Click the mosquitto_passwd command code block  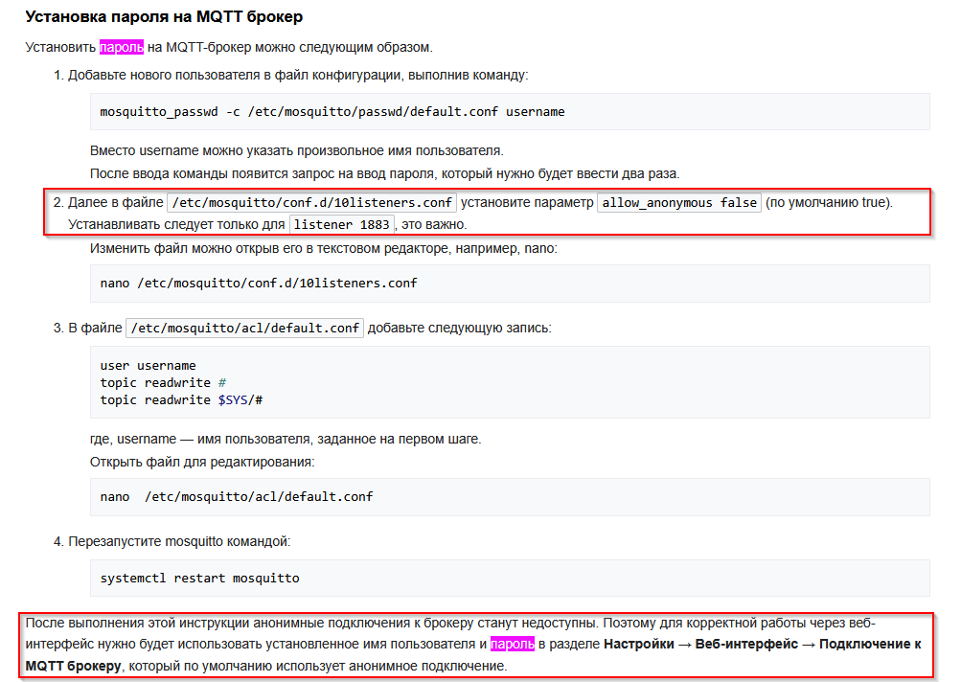click(x=510, y=111)
